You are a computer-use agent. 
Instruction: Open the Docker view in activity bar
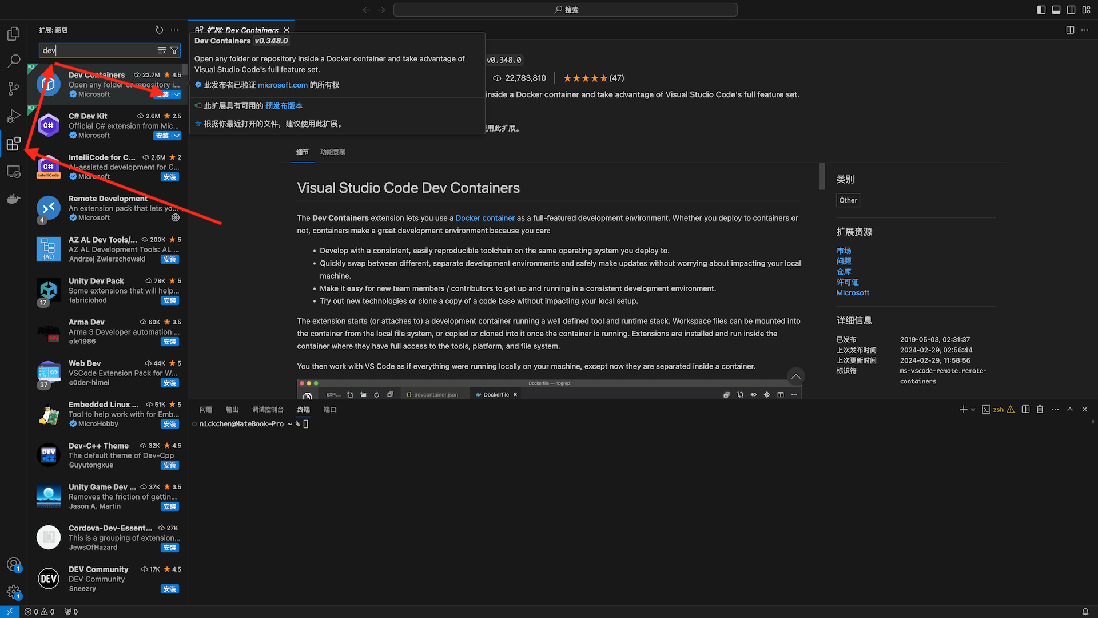(x=14, y=199)
